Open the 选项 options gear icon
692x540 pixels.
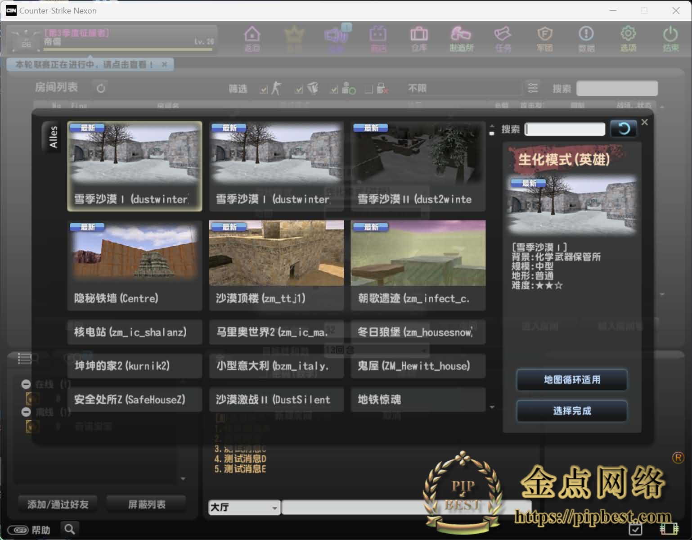click(x=628, y=39)
